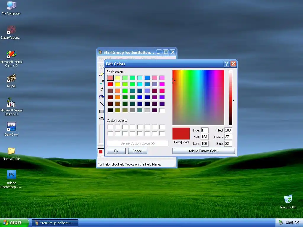The height and width of the screenshot is (227, 303).
Task: Select the Pick Color eyedropper tool
Action: point(101,82)
